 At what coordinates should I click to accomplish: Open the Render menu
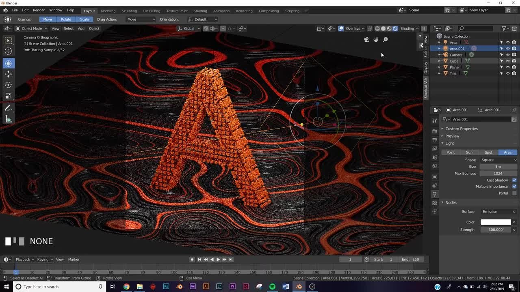pyautogui.click(x=39, y=10)
